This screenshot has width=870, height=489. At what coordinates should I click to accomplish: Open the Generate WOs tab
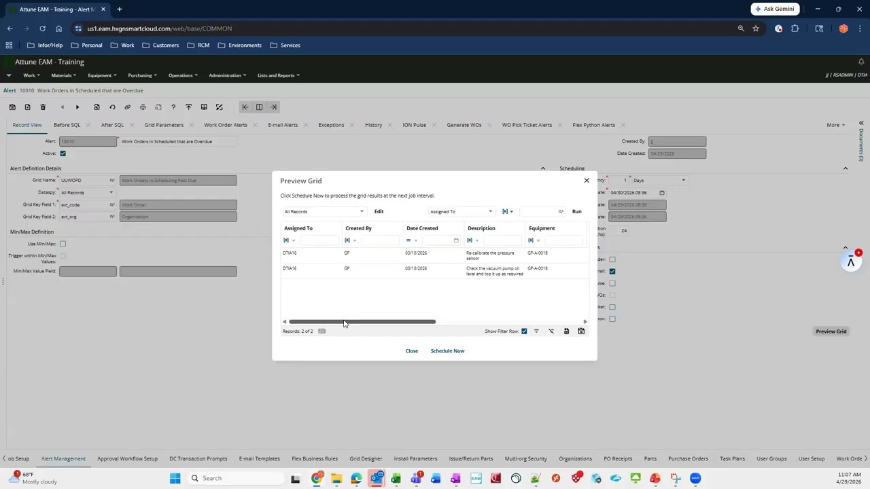[x=464, y=125]
